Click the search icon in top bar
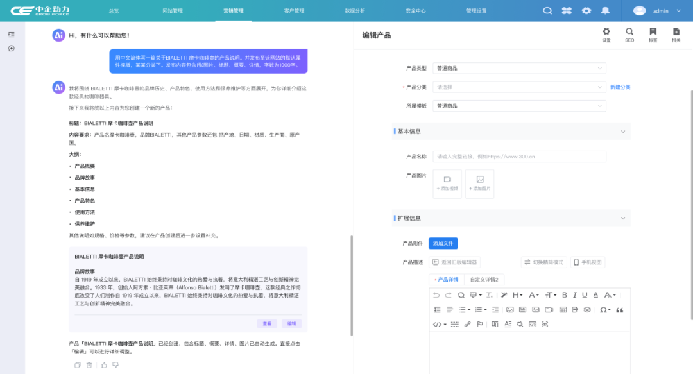The image size is (693, 374). (547, 11)
